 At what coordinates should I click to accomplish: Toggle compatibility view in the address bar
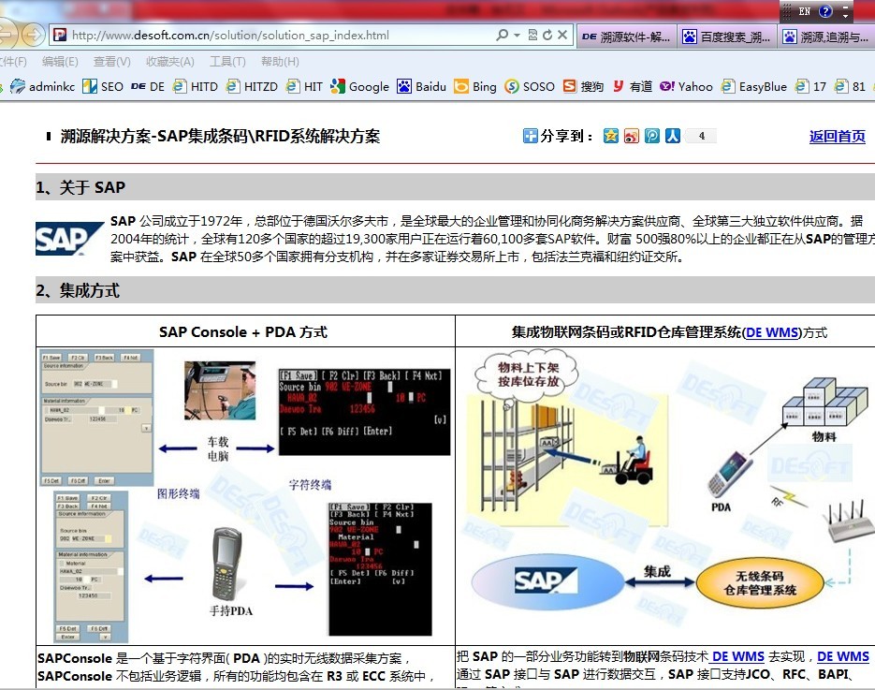tap(533, 33)
